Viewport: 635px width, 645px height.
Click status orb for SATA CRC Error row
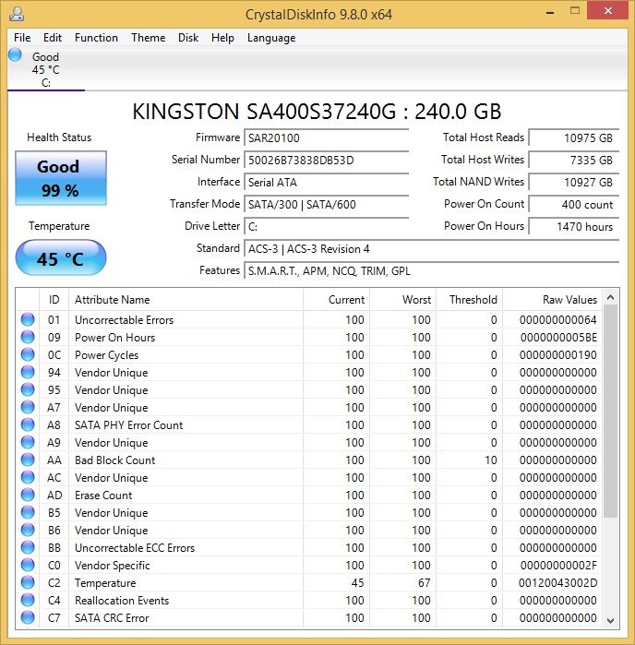[28, 617]
